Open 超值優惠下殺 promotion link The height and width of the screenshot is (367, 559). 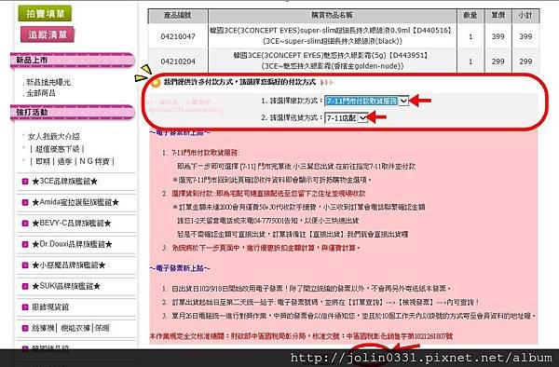click(x=57, y=149)
